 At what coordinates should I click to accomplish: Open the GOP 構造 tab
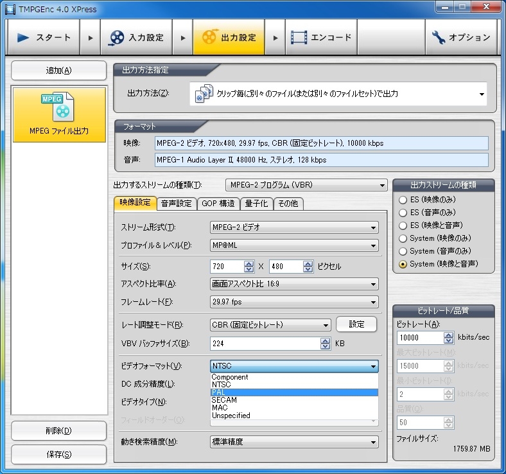click(x=217, y=204)
